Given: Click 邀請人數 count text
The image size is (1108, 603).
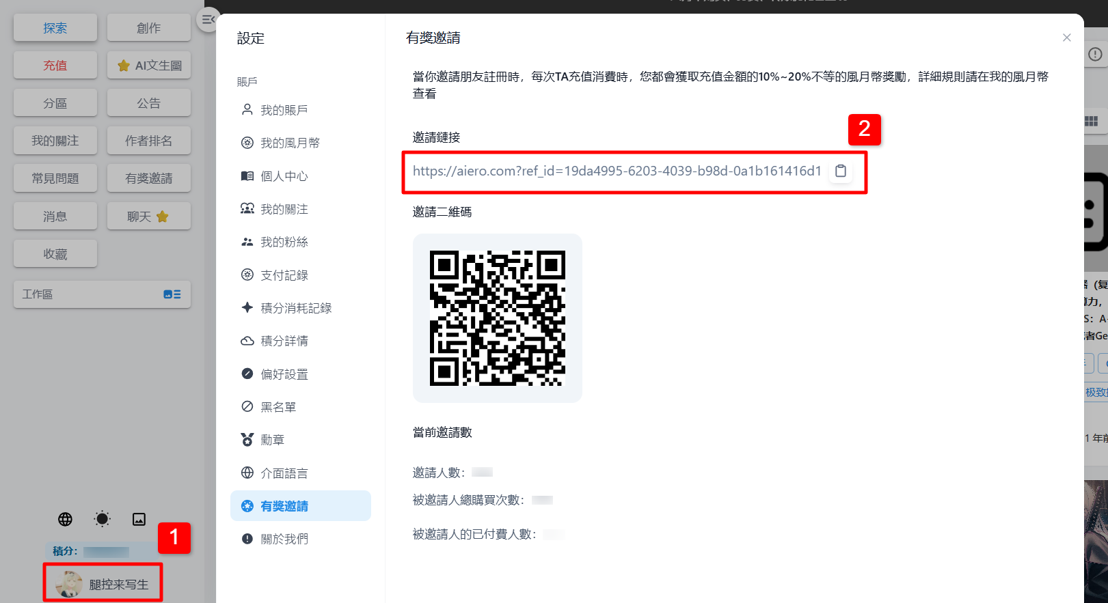Looking at the screenshot, I should (x=439, y=473).
